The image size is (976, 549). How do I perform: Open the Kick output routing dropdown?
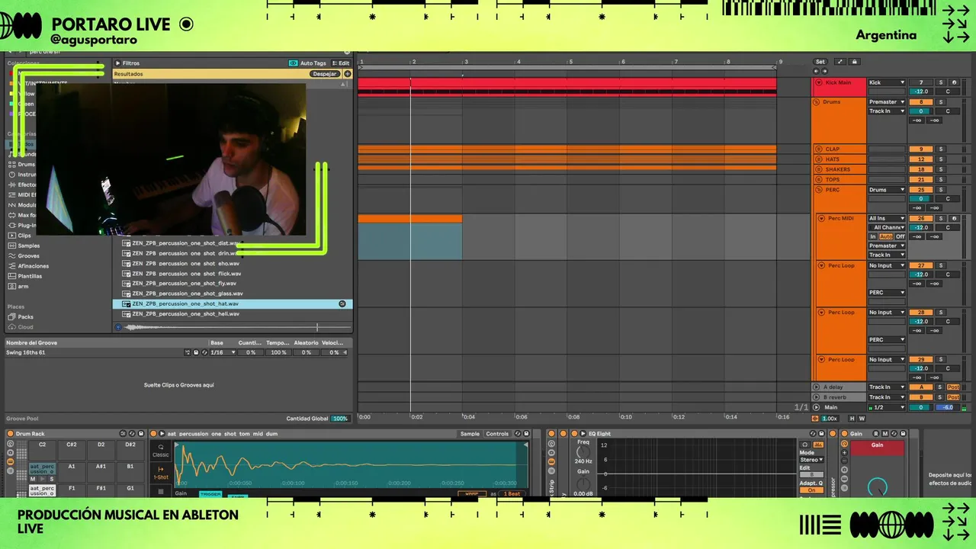tap(887, 82)
